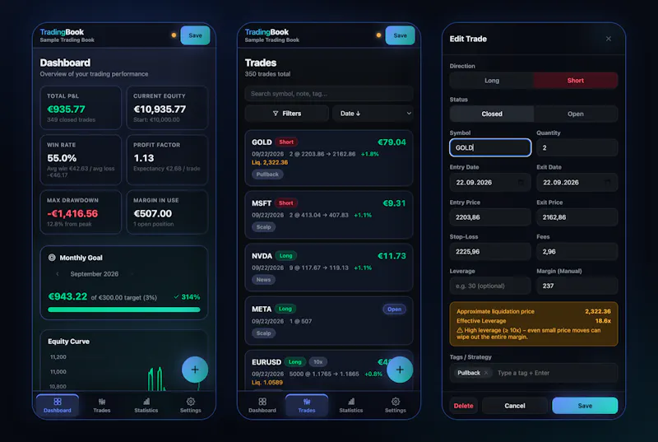This screenshot has height=442, width=658.
Task: Click the Total P&L card
Action: click(x=81, y=108)
